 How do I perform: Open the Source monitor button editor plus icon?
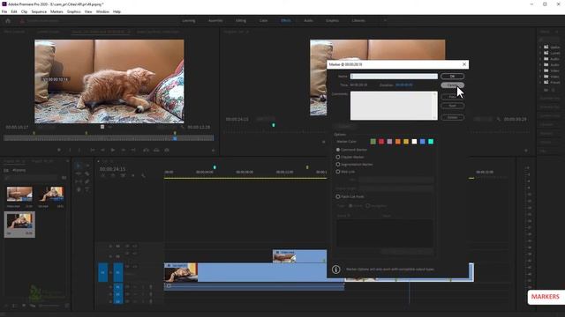213,151
